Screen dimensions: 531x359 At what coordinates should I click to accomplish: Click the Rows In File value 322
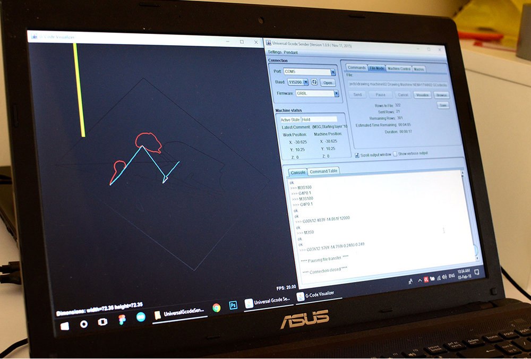(398, 105)
